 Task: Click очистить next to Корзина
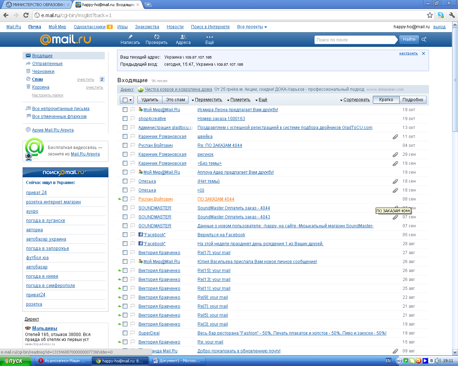(94, 88)
